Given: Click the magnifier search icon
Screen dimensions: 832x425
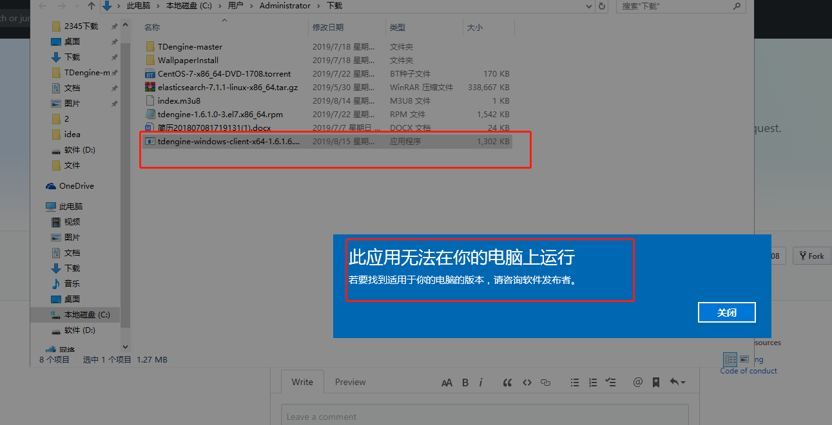Looking at the screenshot, I should 737,6.
